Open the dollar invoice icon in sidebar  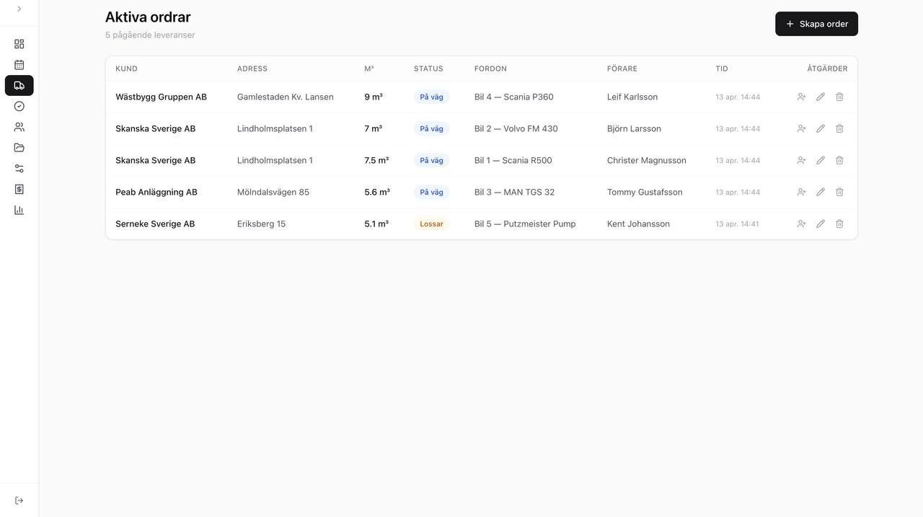19,189
